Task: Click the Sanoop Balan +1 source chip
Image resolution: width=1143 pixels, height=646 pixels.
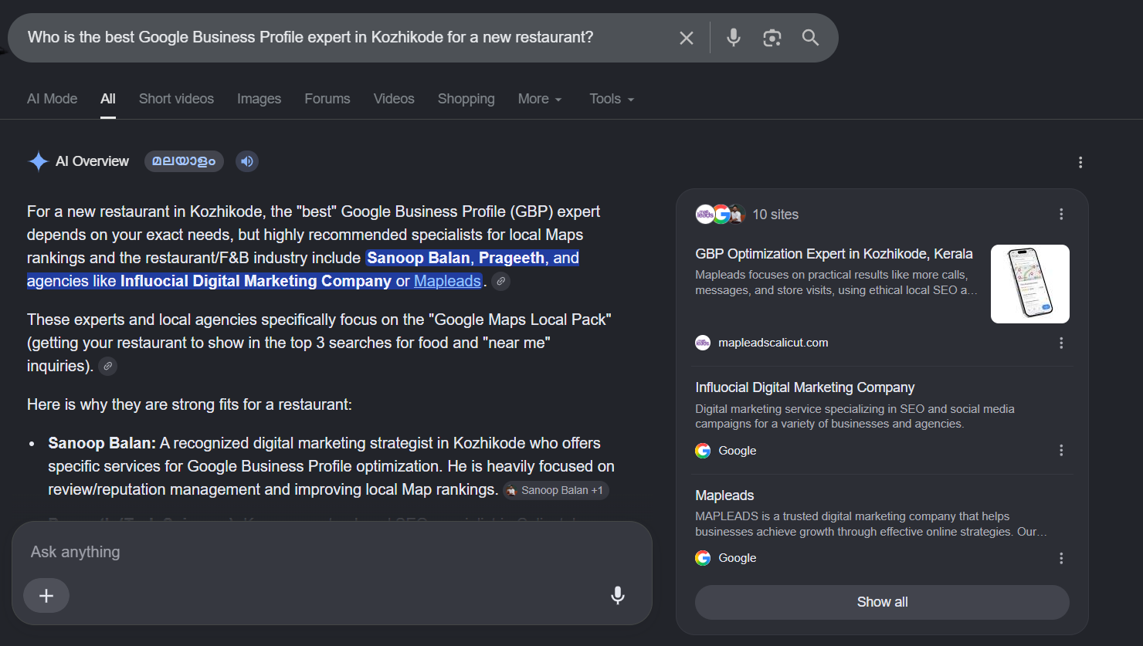Action: click(556, 490)
